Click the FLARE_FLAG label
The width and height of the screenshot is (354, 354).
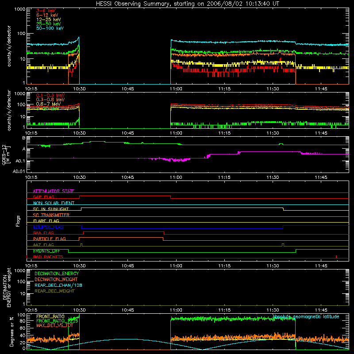46,221
